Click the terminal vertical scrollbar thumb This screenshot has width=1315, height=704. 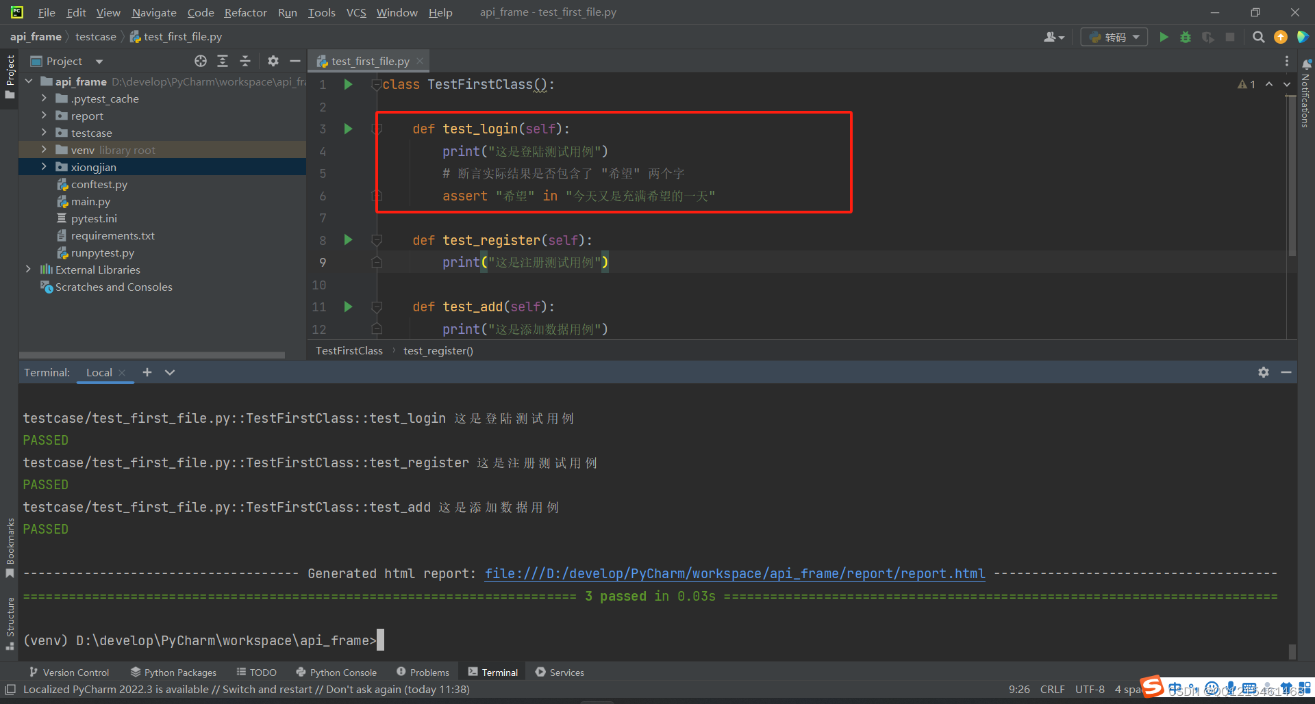point(1292,651)
